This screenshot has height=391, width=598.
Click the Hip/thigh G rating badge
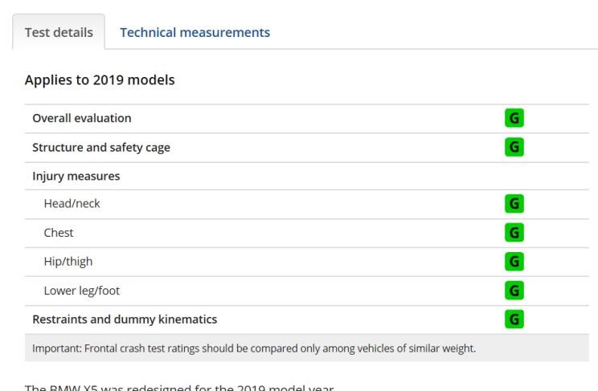tap(514, 262)
